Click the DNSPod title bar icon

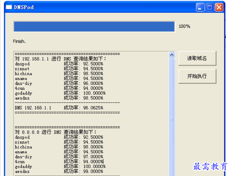tap(9, 7)
